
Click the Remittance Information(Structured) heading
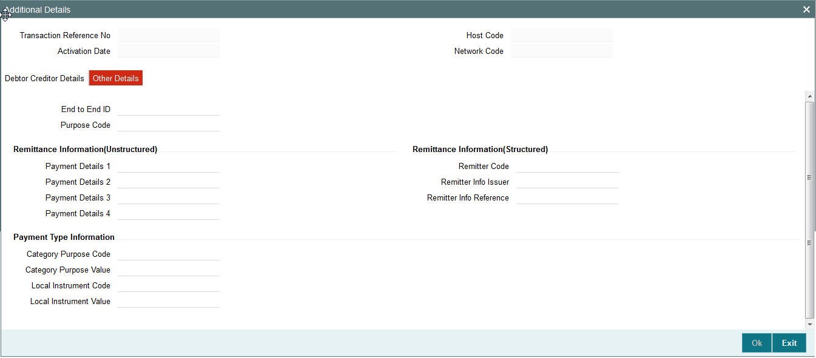(480, 149)
